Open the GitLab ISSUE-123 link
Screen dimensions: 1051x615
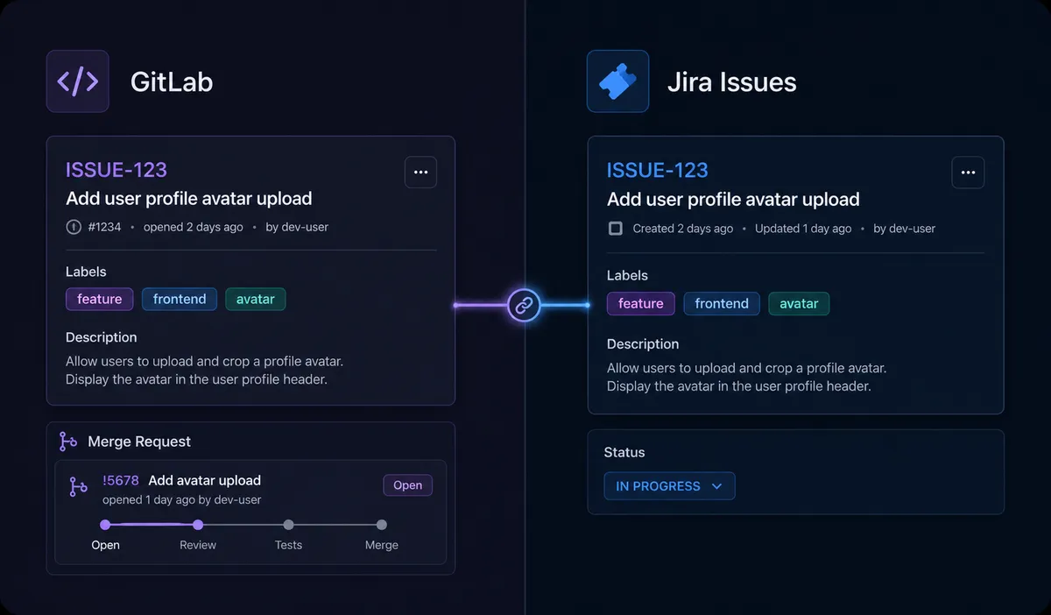116,170
